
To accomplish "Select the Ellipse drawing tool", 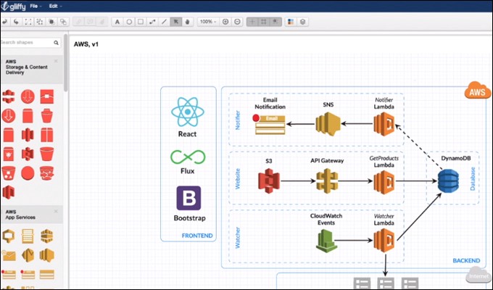I will tap(129, 22).
